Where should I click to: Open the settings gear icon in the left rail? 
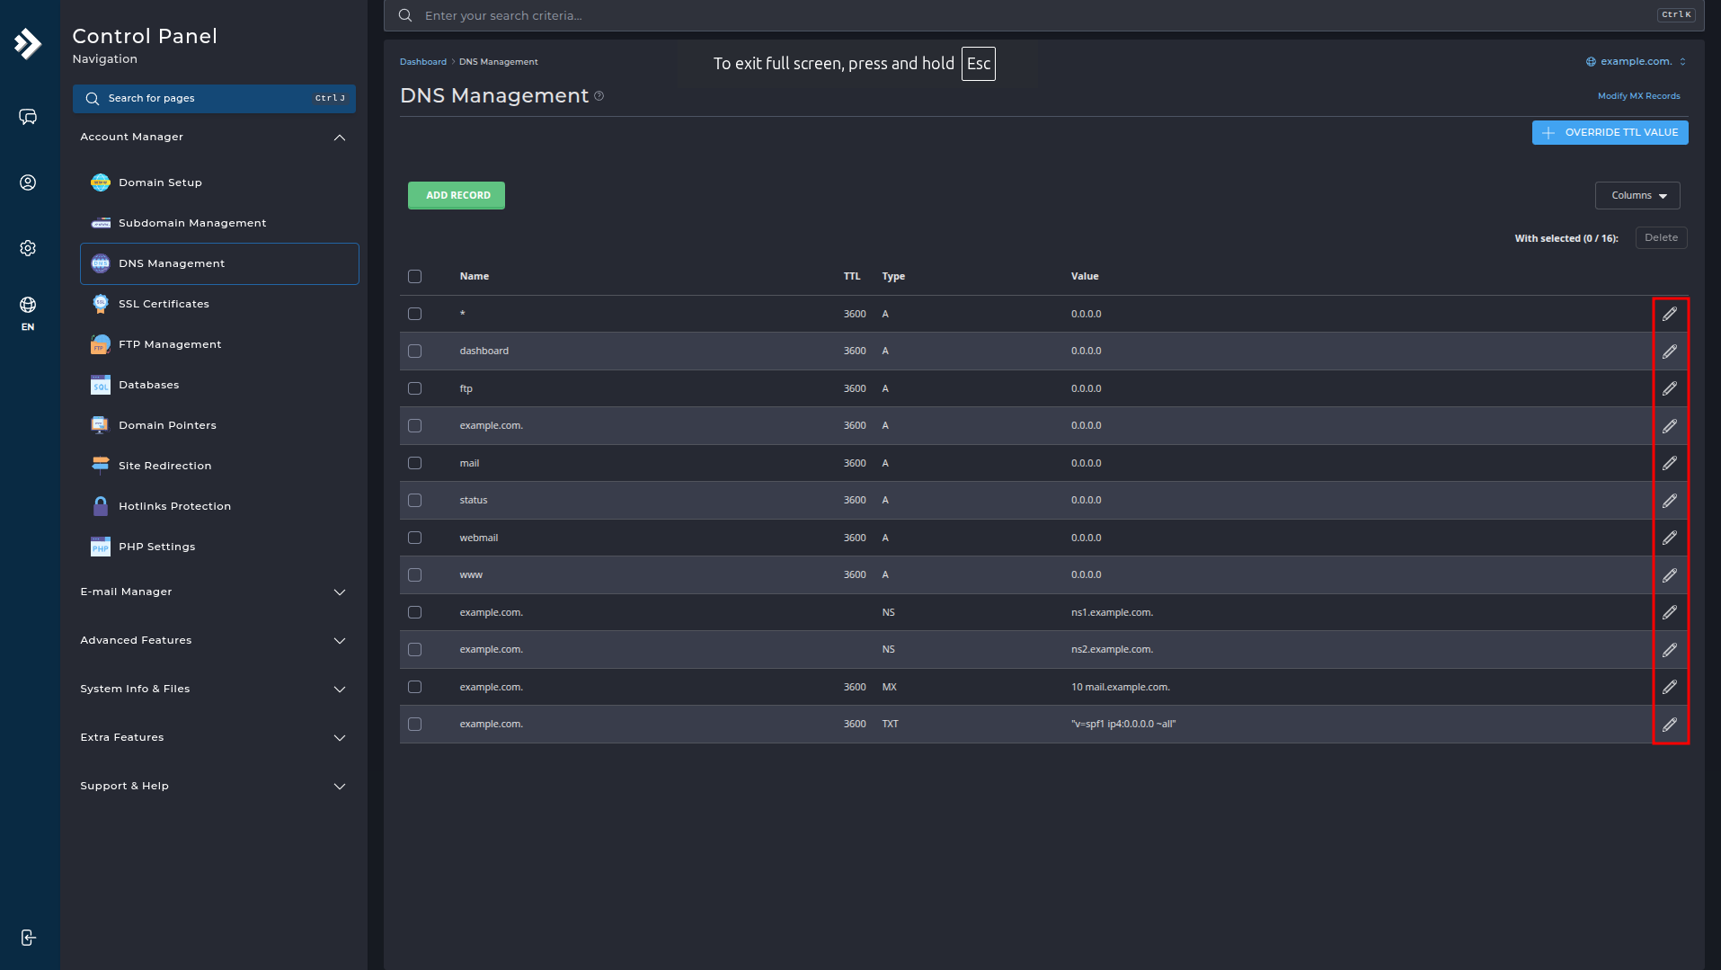point(28,248)
